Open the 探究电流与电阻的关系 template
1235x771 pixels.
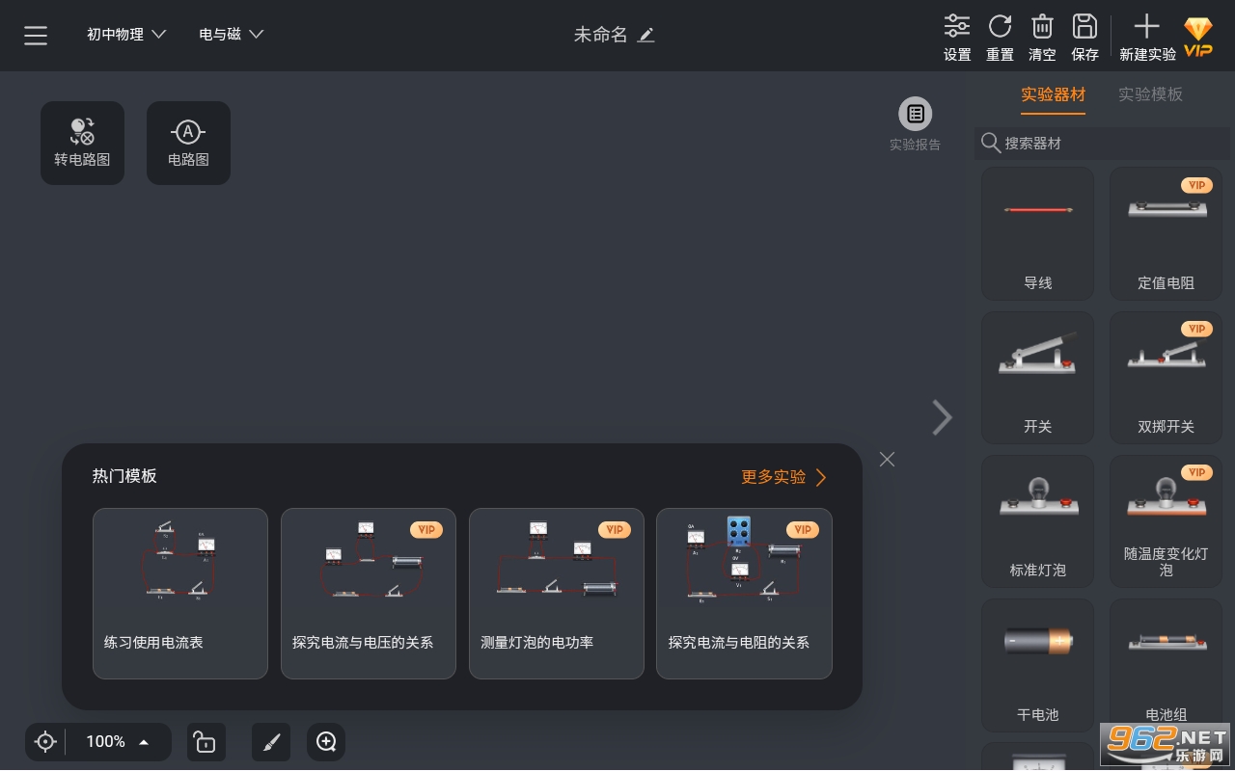point(744,594)
